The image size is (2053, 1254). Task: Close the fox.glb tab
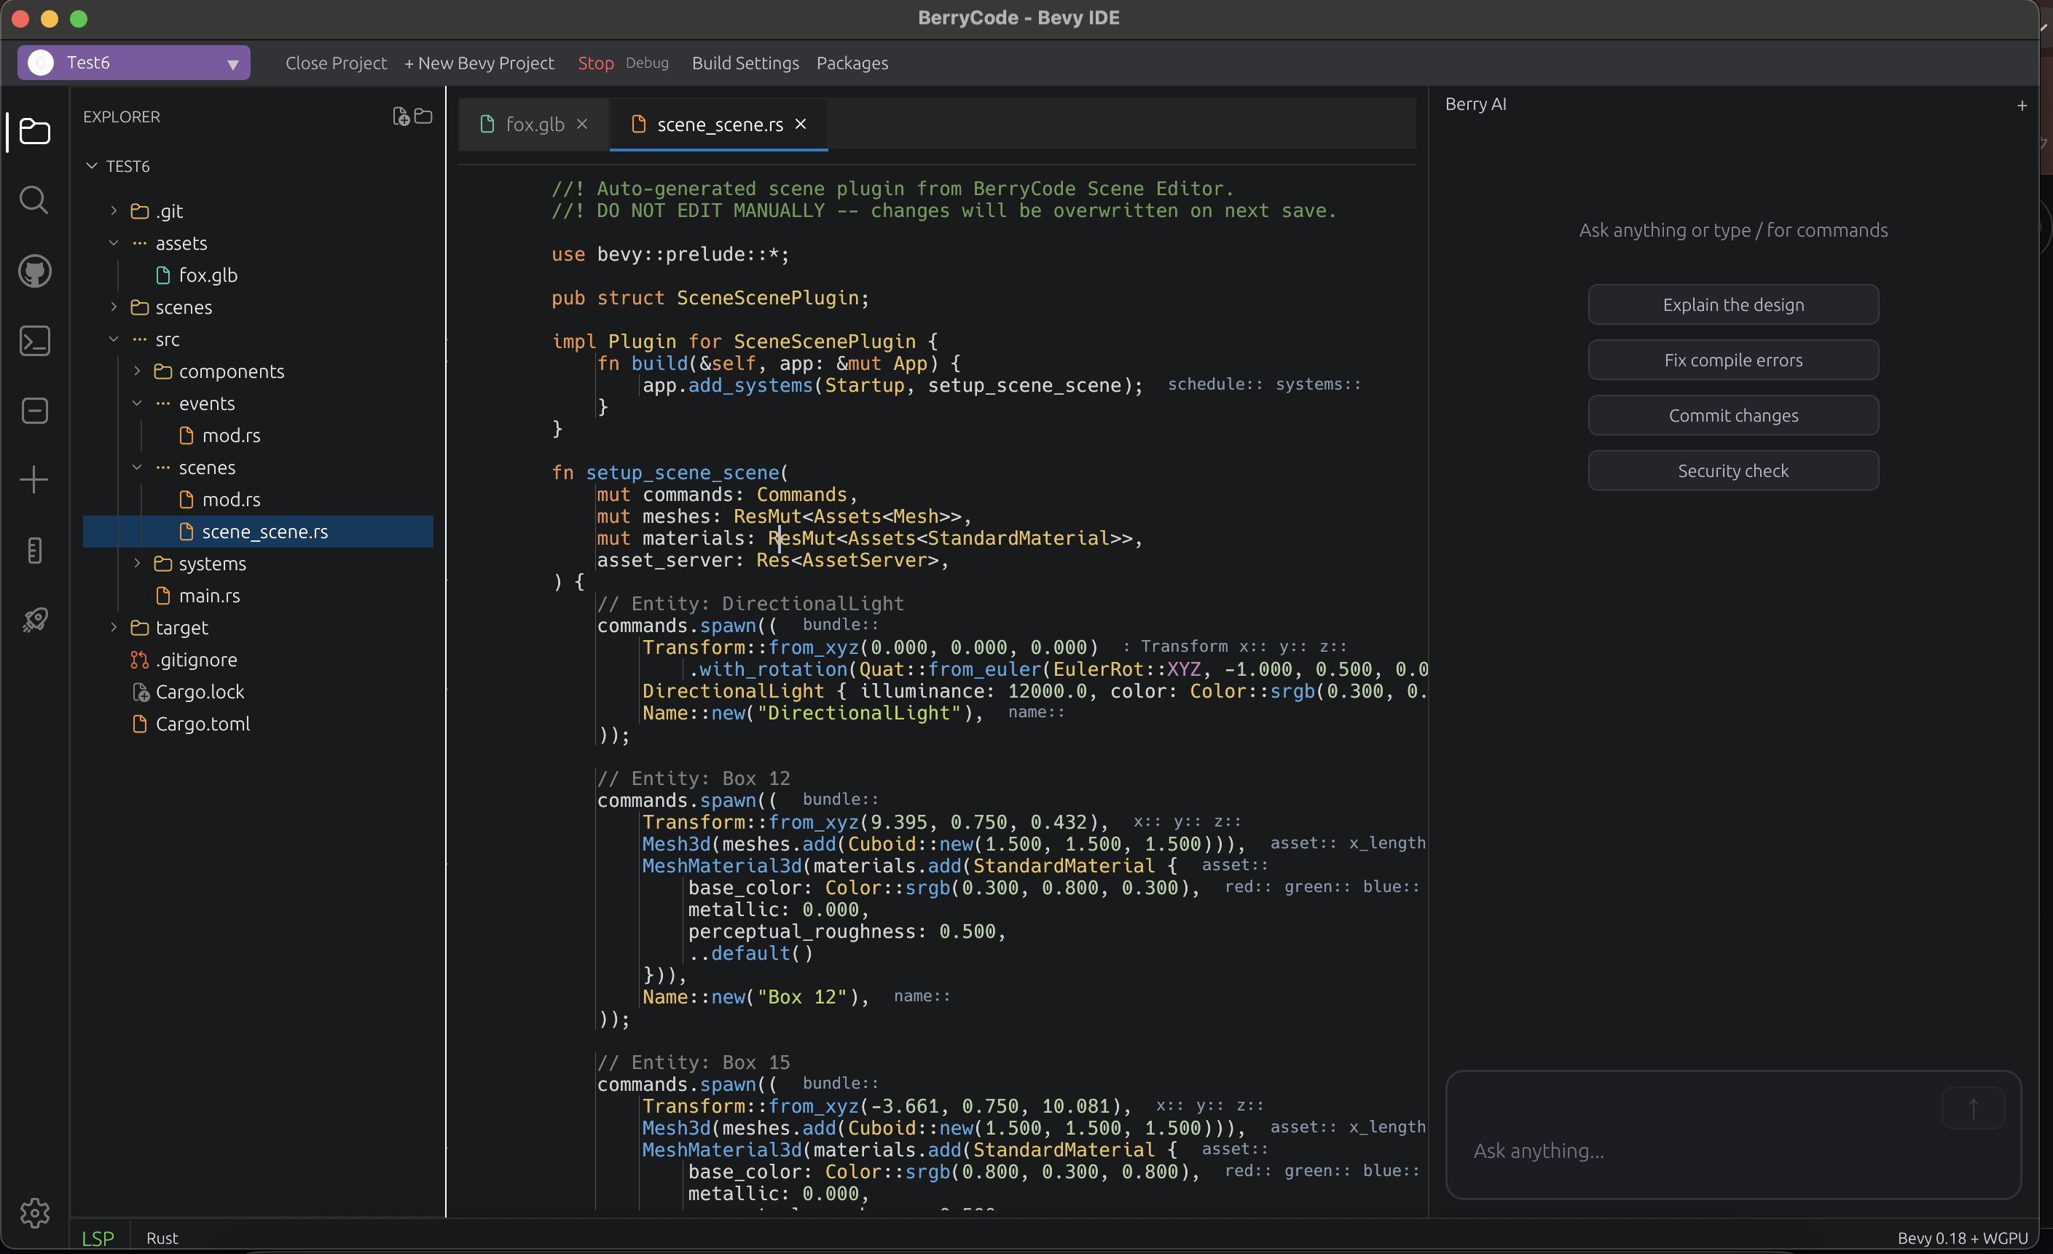582,123
